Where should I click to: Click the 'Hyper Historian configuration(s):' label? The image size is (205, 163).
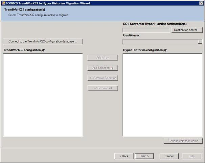(x=145, y=50)
